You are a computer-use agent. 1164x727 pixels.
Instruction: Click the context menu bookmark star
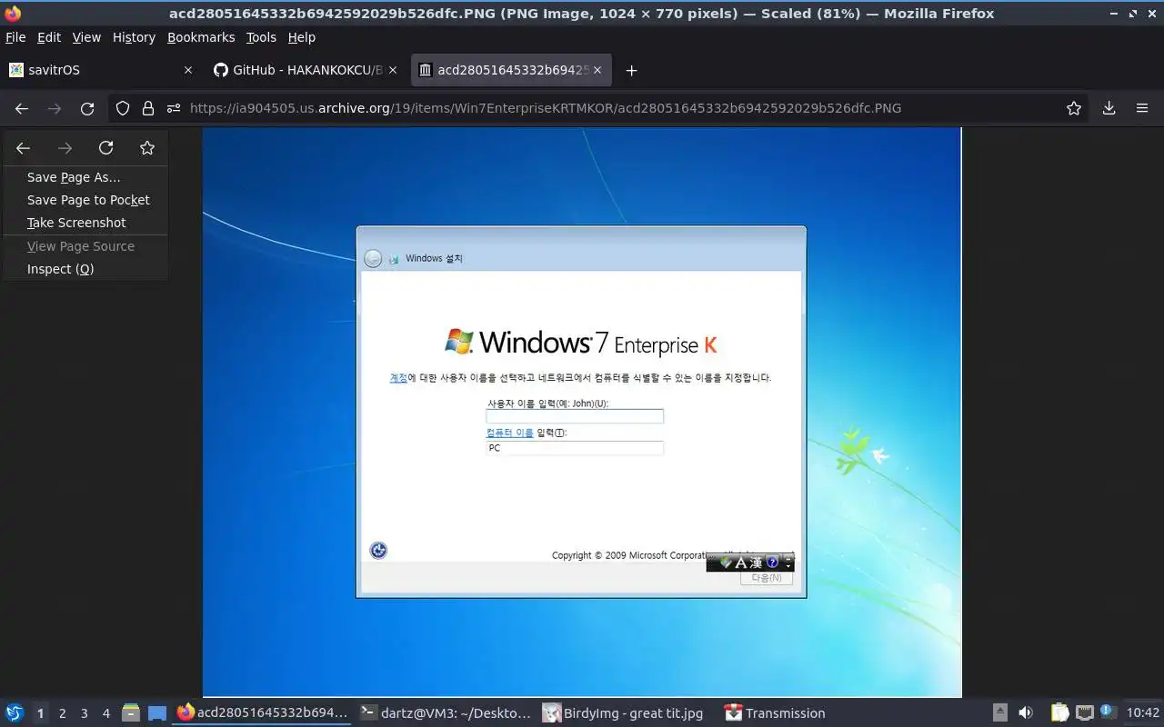(x=147, y=148)
